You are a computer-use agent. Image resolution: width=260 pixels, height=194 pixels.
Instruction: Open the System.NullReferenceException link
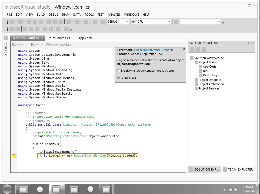[x=152, y=50]
